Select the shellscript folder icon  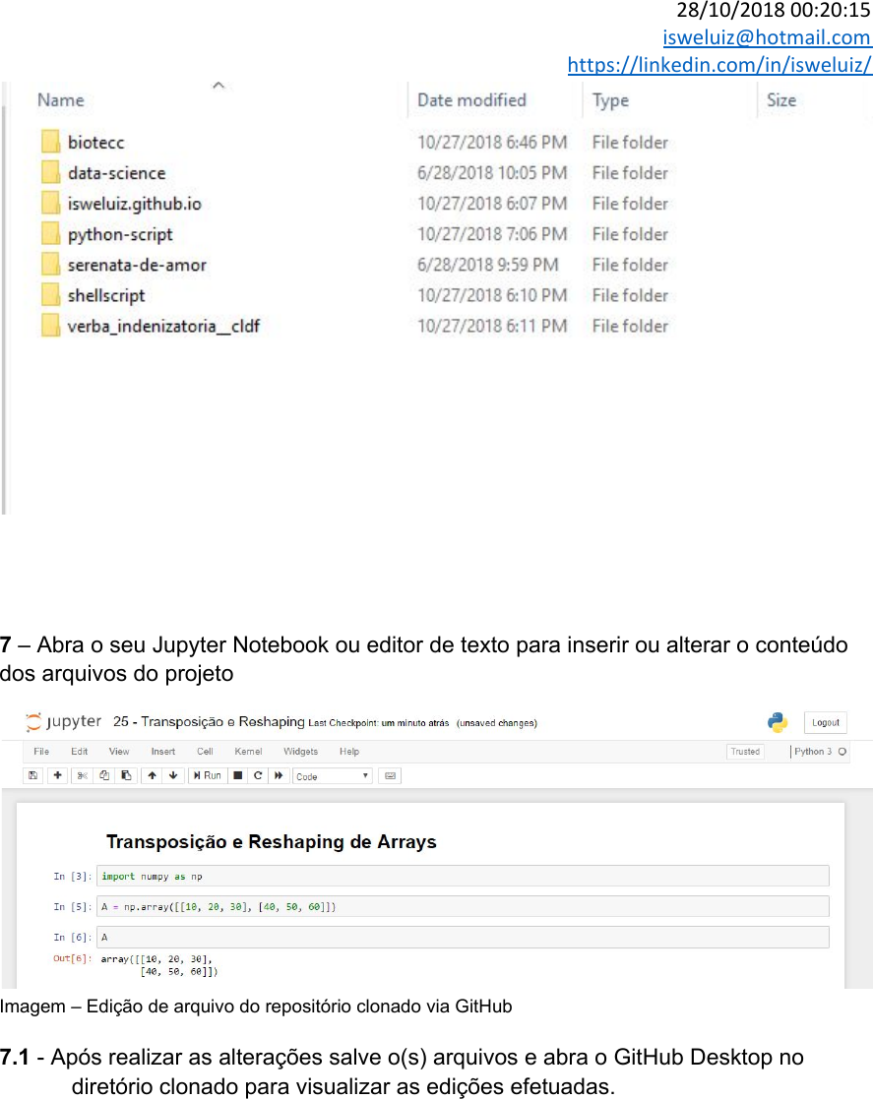point(50,295)
